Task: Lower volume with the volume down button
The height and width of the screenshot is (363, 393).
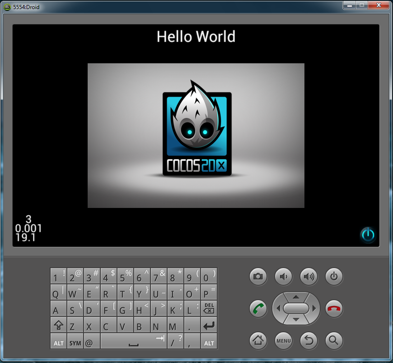Action: (x=284, y=277)
